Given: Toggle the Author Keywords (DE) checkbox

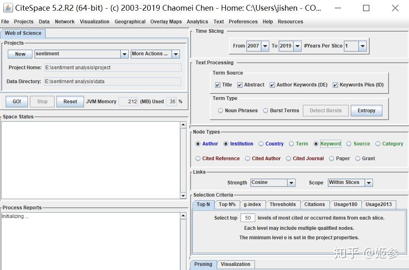Looking at the screenshot, I should (x=272, y=85).
